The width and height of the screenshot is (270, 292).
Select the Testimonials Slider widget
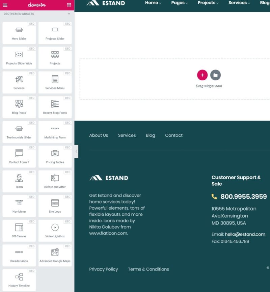point(19,132)
